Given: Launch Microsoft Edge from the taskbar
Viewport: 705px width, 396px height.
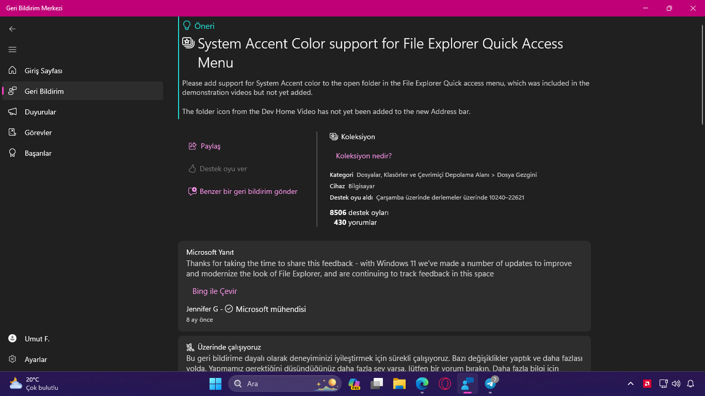Looking at the screenshot, I should point(422,384).
